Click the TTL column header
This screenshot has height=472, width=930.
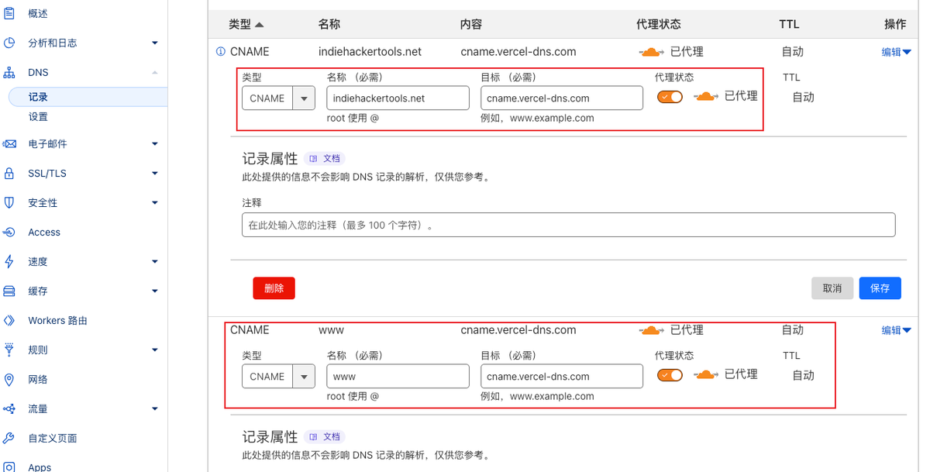(x=789, y=24)
